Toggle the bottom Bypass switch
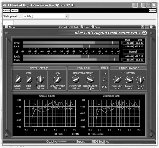The height and width of the screenshot is (148, 159). [x=73, y=141]
